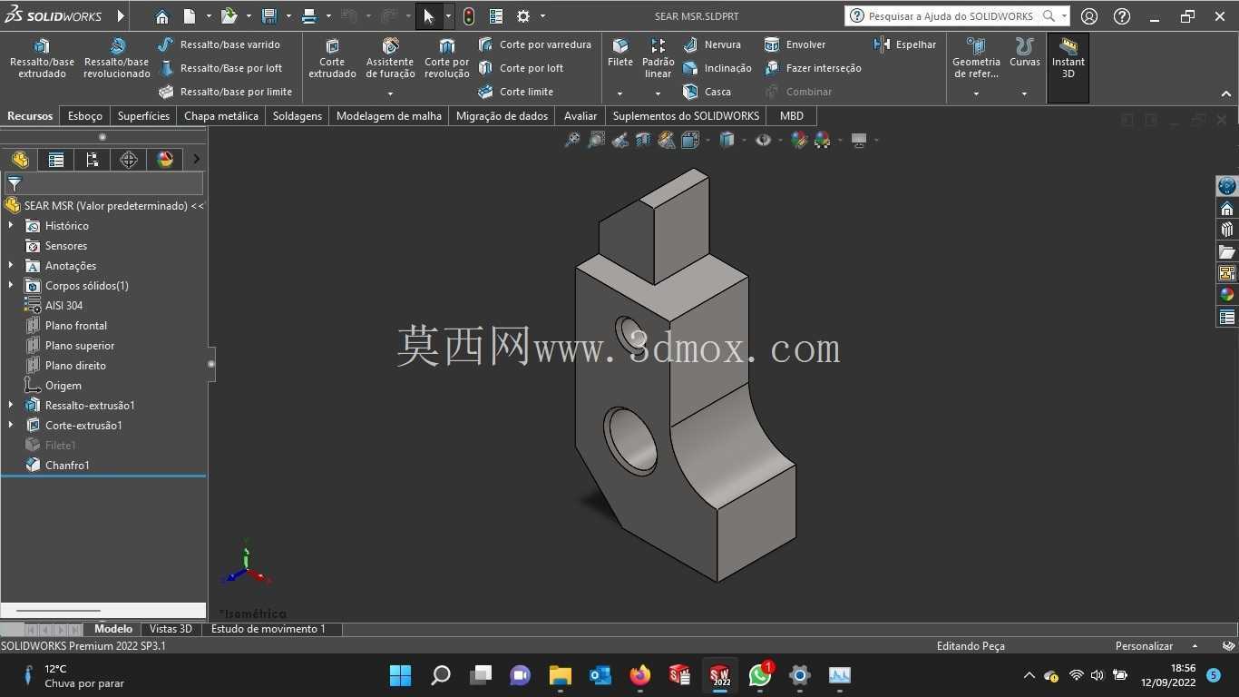Switch to the Esboço tab
Screen dimensions: 1239x697
coord(85,116)
